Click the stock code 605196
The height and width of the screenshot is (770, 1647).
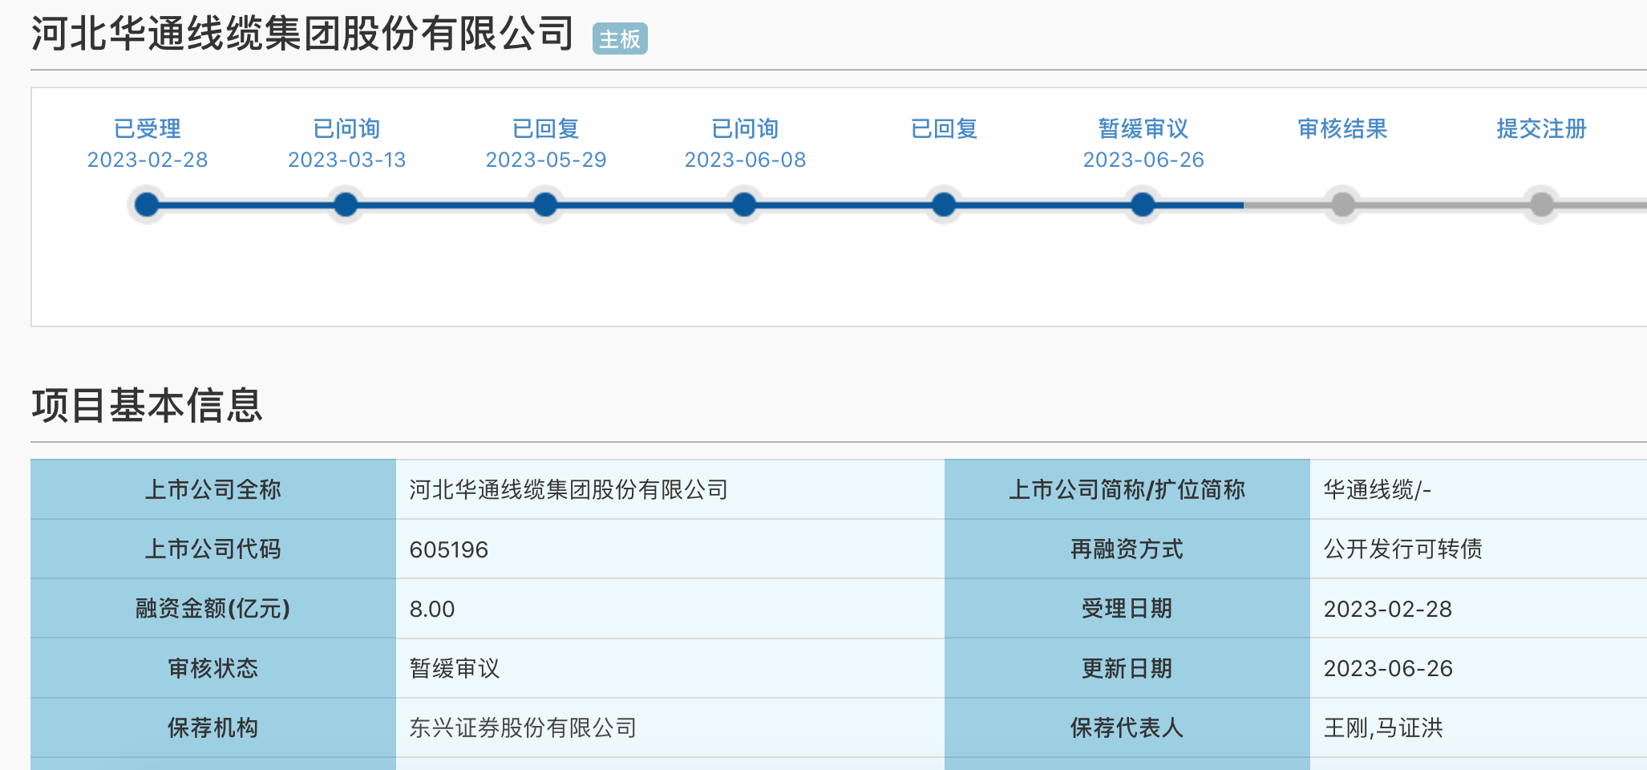pos(448,549)
